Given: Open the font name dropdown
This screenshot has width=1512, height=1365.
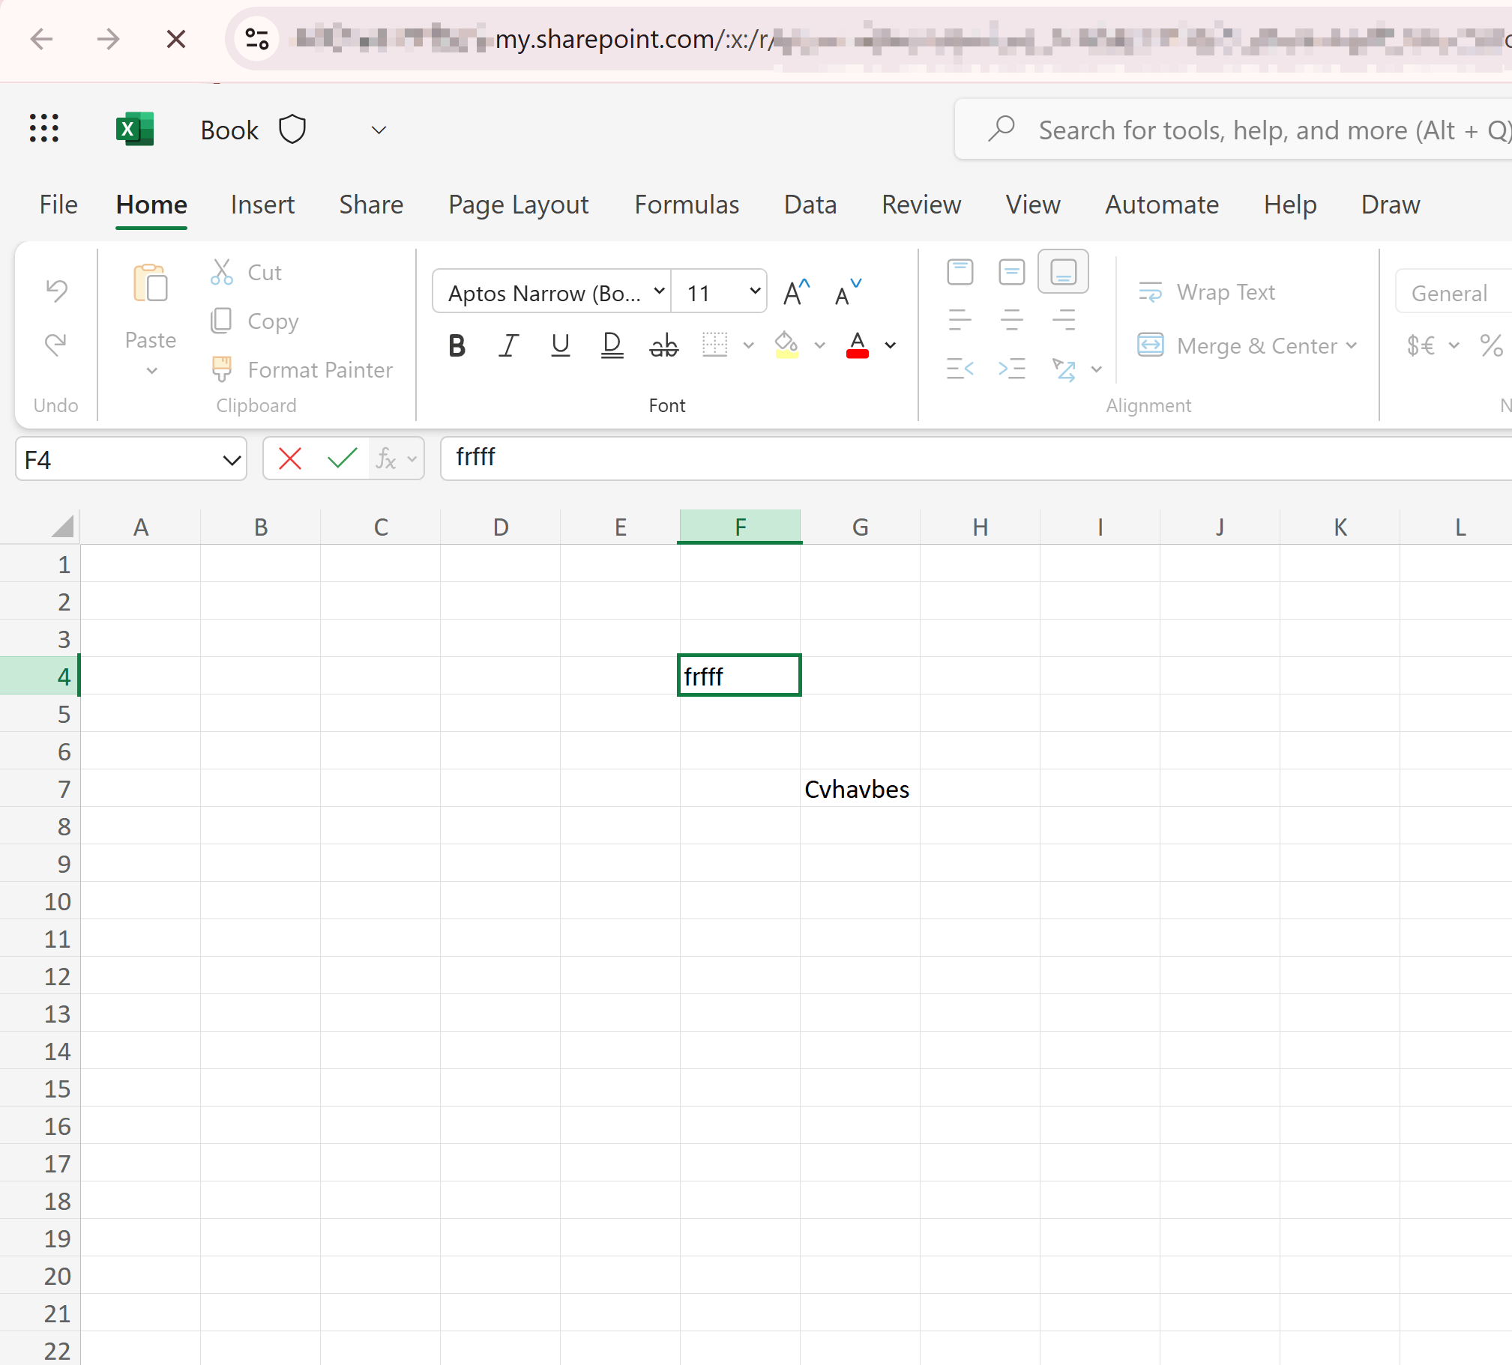Looking at the screenshot, I should [658, 291].
